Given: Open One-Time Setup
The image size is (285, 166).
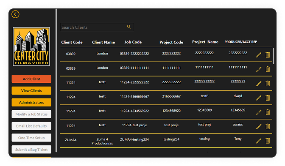Looking at the screenshot, I should 31,138.
